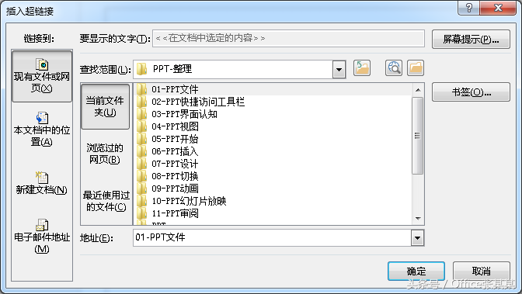Screen dimensions: 522x294
Task: Click the 地址 address input field
Action: tap(272, 238)
